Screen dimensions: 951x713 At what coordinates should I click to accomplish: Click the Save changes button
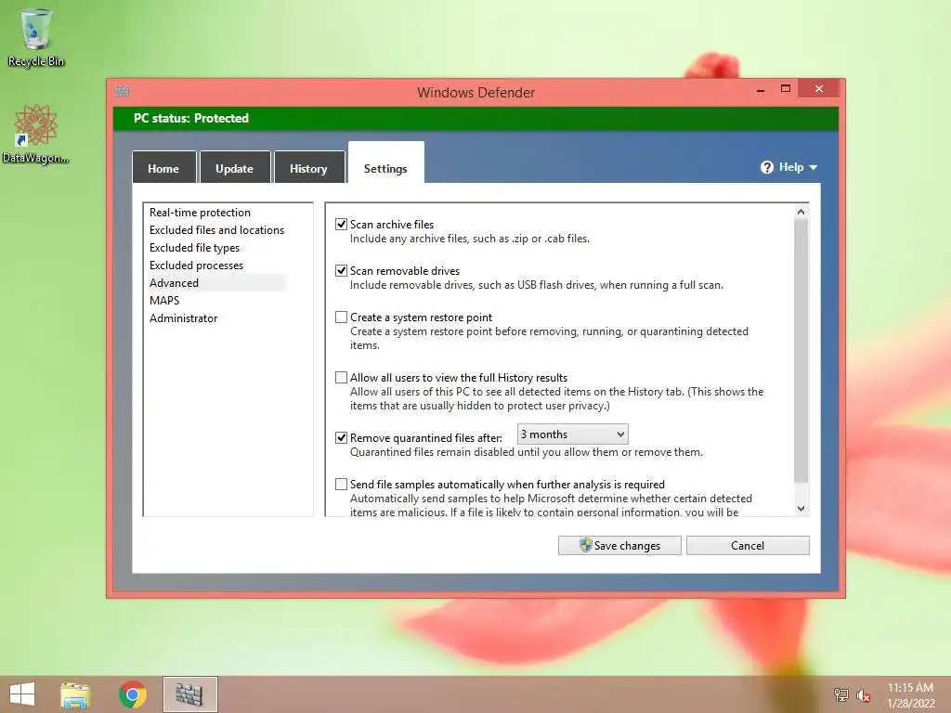(x=619, y=545)
